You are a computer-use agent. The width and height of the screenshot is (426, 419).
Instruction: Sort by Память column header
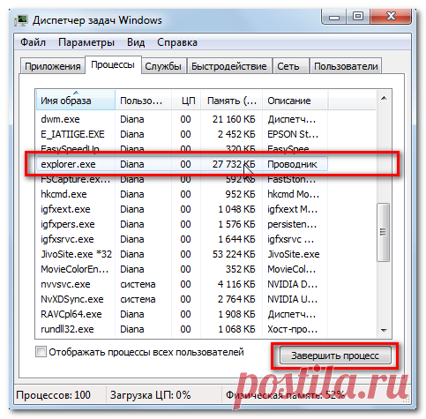[x=231, y=101]
